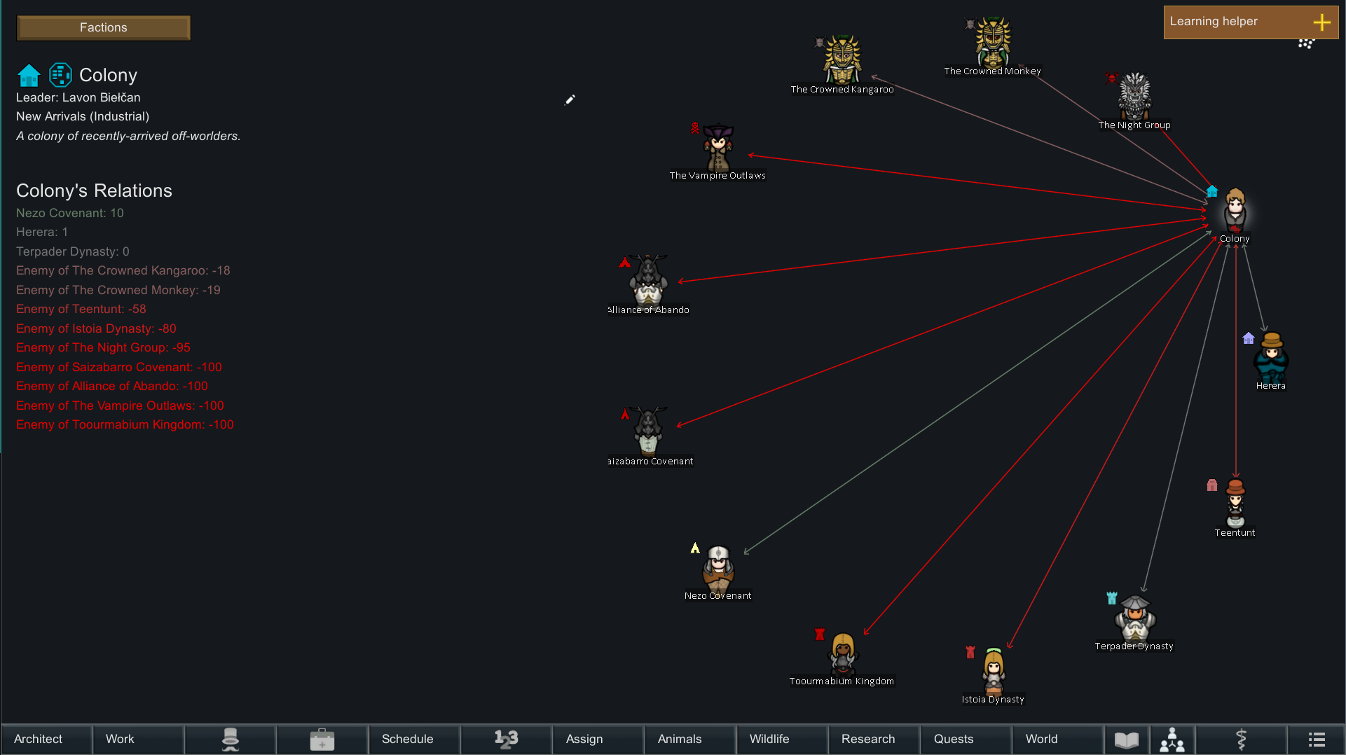Open the history book icon tab
This screenshot has height=755, width=1346.
coord(1127,740)
